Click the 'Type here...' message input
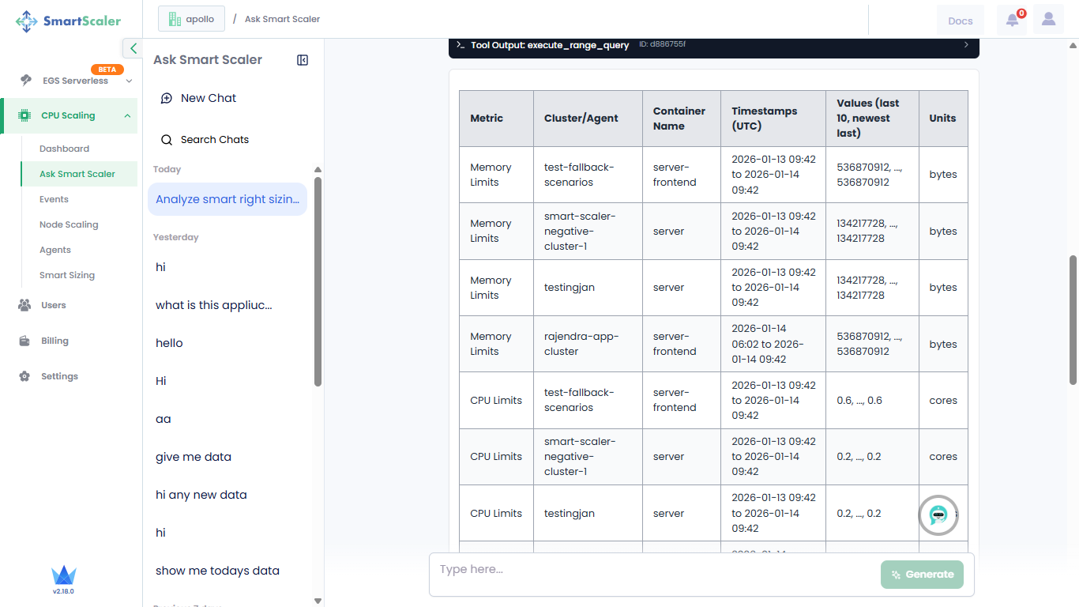 click(656, 570)
